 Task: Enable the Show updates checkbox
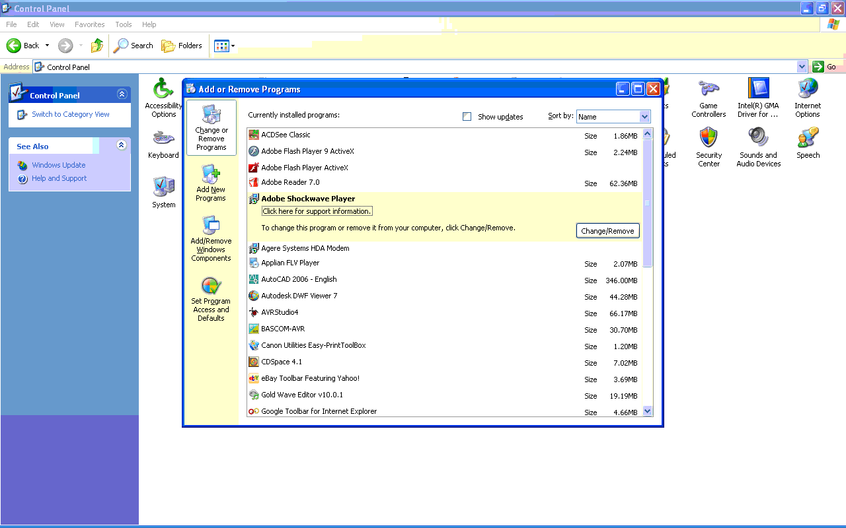click(x=467, y=116)
